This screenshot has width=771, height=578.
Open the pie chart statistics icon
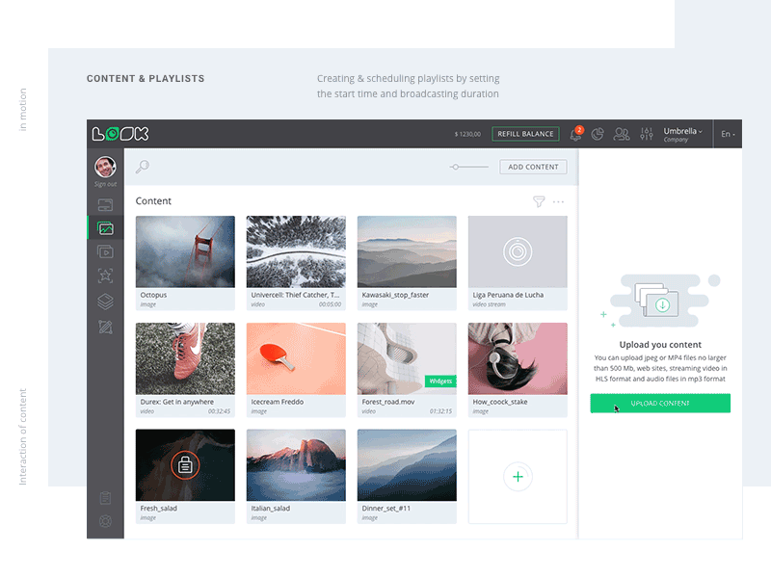click(598, 134)
